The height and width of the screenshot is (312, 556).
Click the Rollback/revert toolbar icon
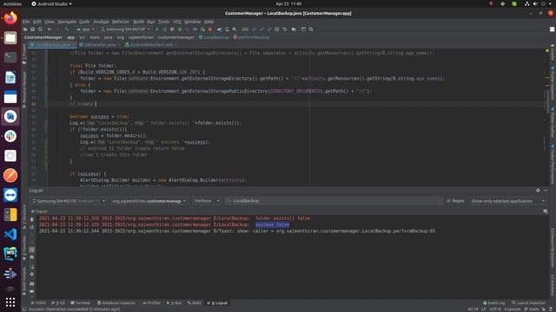point(284,29)
